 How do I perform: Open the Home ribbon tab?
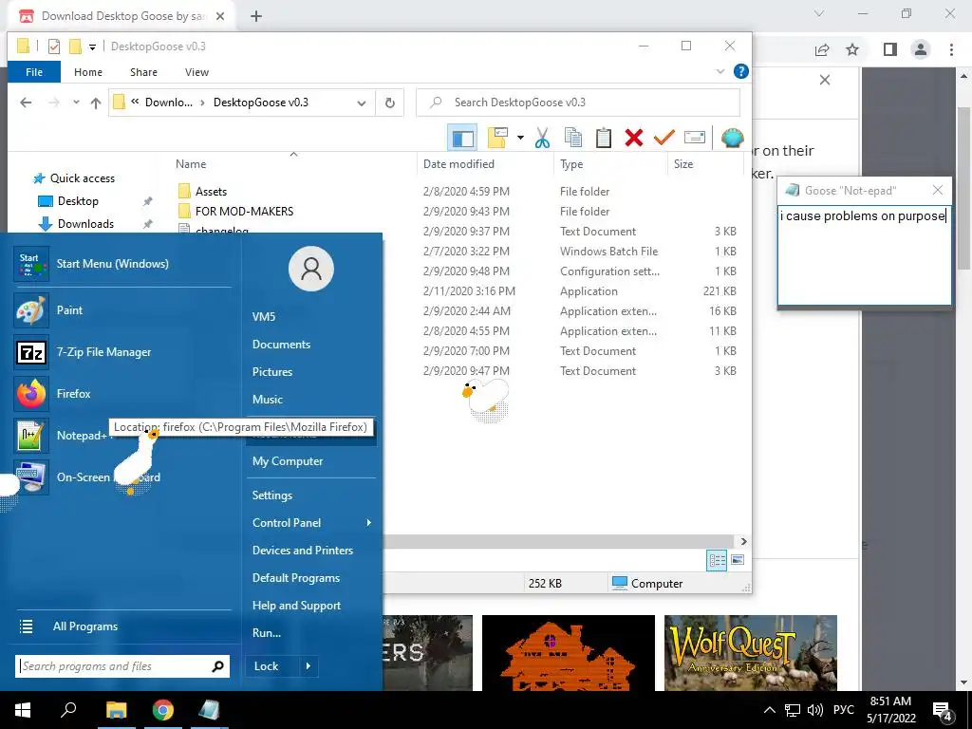[x=88, y=72]
